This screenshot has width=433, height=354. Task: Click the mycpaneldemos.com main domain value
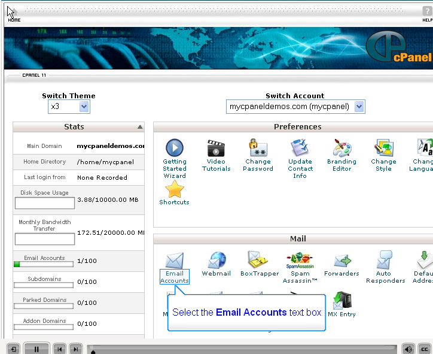(x=111, y=146)
